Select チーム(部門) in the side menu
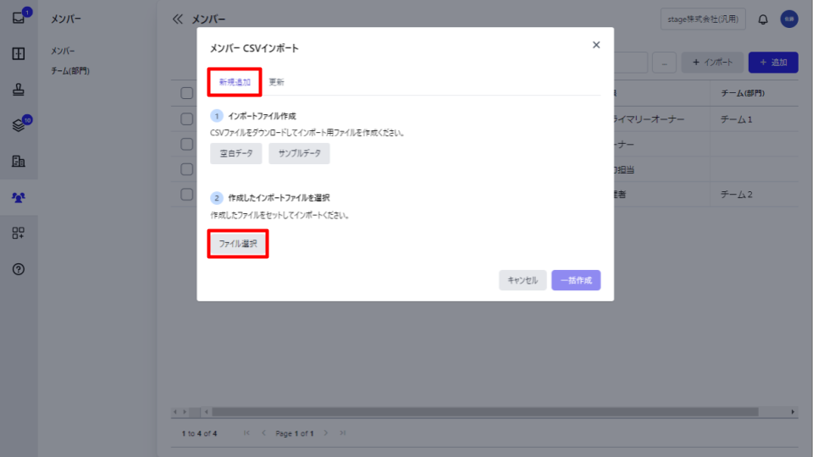 pyautogui.click(x=70, y=71)
